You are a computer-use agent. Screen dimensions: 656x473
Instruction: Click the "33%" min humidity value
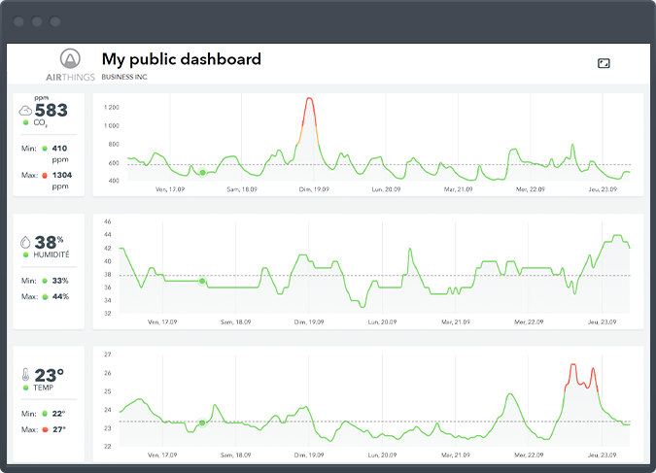pos(60,281)
